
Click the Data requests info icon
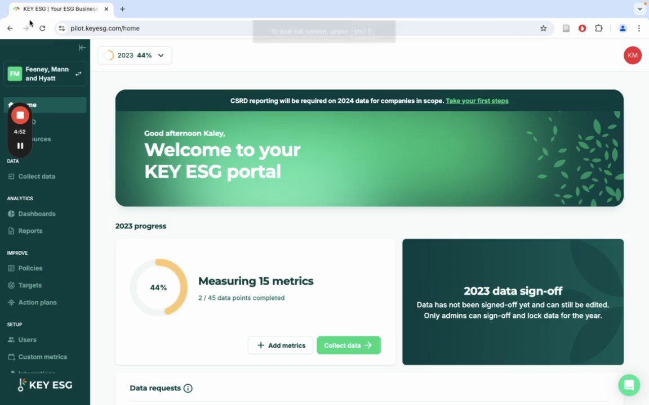point(188,388)
